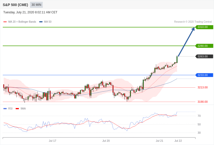
Task: Click the RSI 70 level label
Action: (x=199, y=116)
